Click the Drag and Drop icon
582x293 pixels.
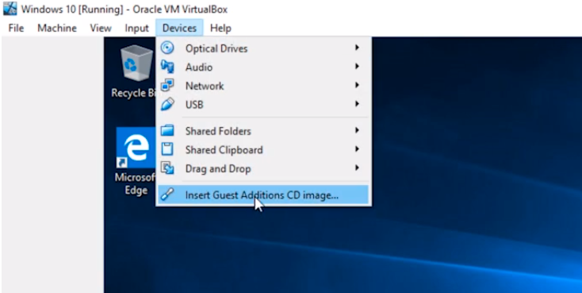[167, 168]
